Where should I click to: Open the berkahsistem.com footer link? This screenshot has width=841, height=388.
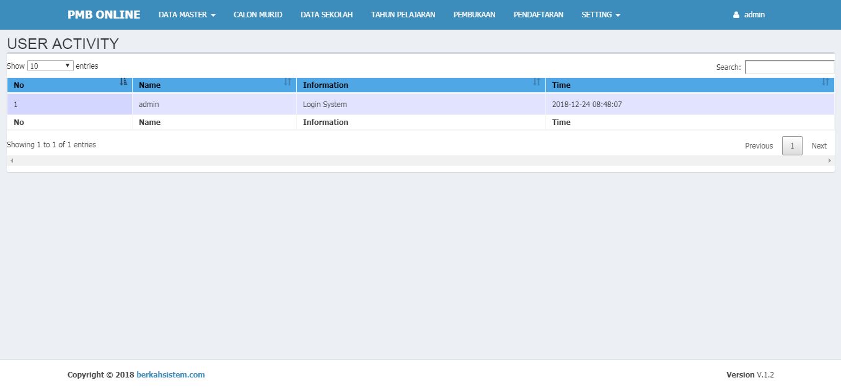tap(170, 374)
